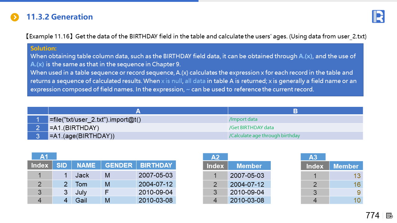Click the GENDER column header
Viewport: 397px width, 223px height.
(x=118, y=165)
